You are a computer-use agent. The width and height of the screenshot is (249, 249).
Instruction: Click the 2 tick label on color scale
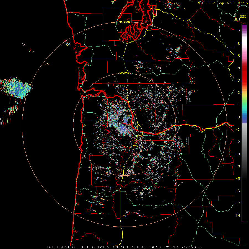point(239,93)
